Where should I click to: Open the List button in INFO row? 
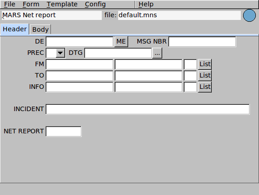tap(205, 87)
